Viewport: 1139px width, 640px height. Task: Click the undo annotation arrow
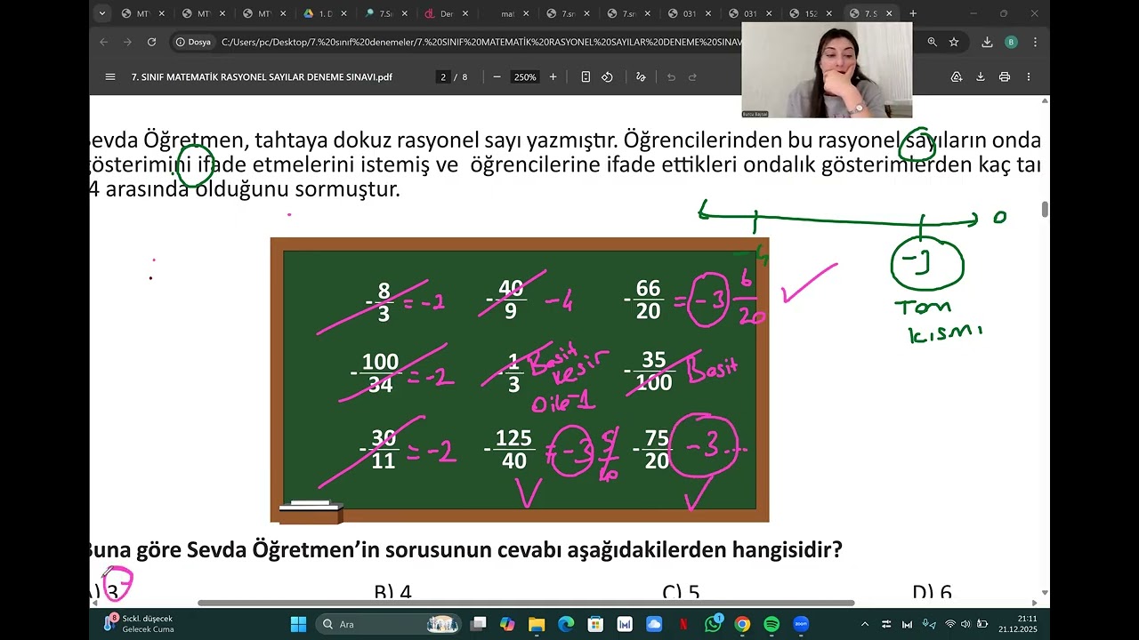coord(671,77)
